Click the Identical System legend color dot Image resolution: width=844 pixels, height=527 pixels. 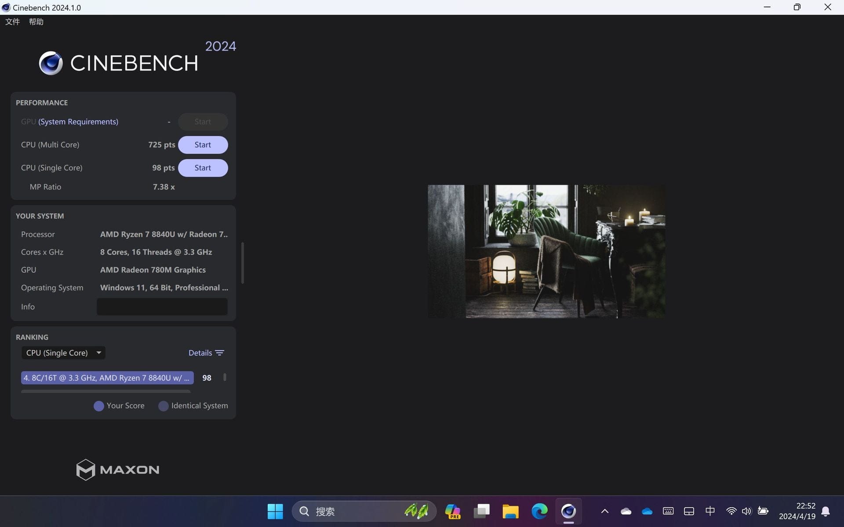point(164,406)
